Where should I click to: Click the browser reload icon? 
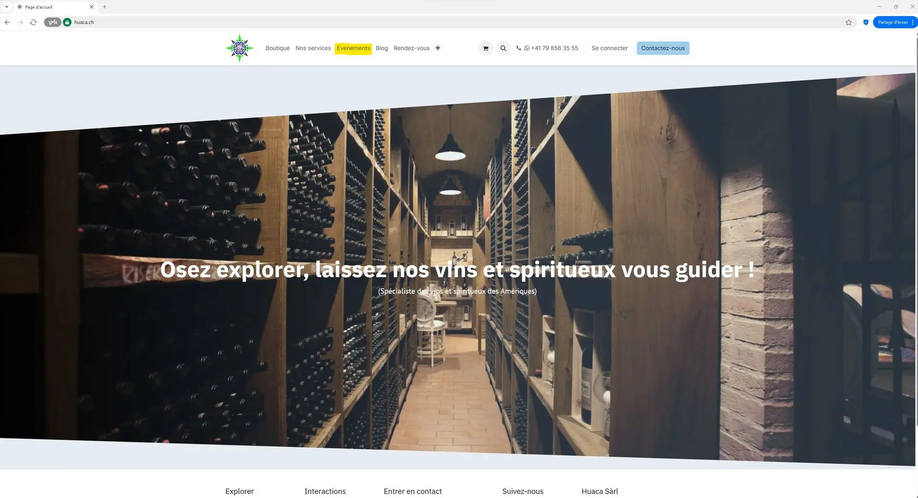pyautogui.click(x=33, y=22)
